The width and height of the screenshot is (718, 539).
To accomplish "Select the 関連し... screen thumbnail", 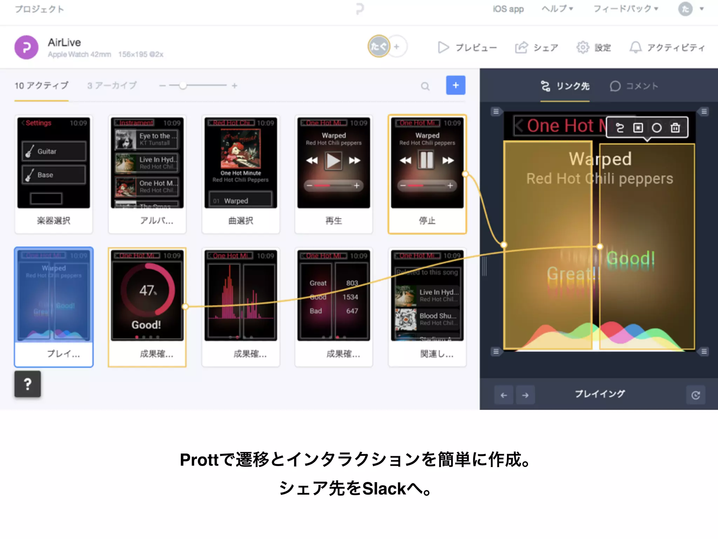I will point(427,307).
